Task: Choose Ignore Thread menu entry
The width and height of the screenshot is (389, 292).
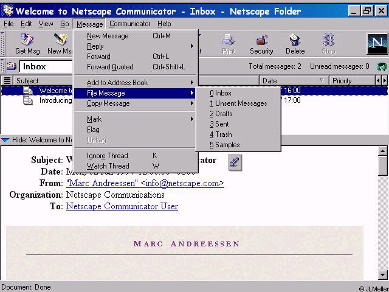Action: click(x=136, y=156)
